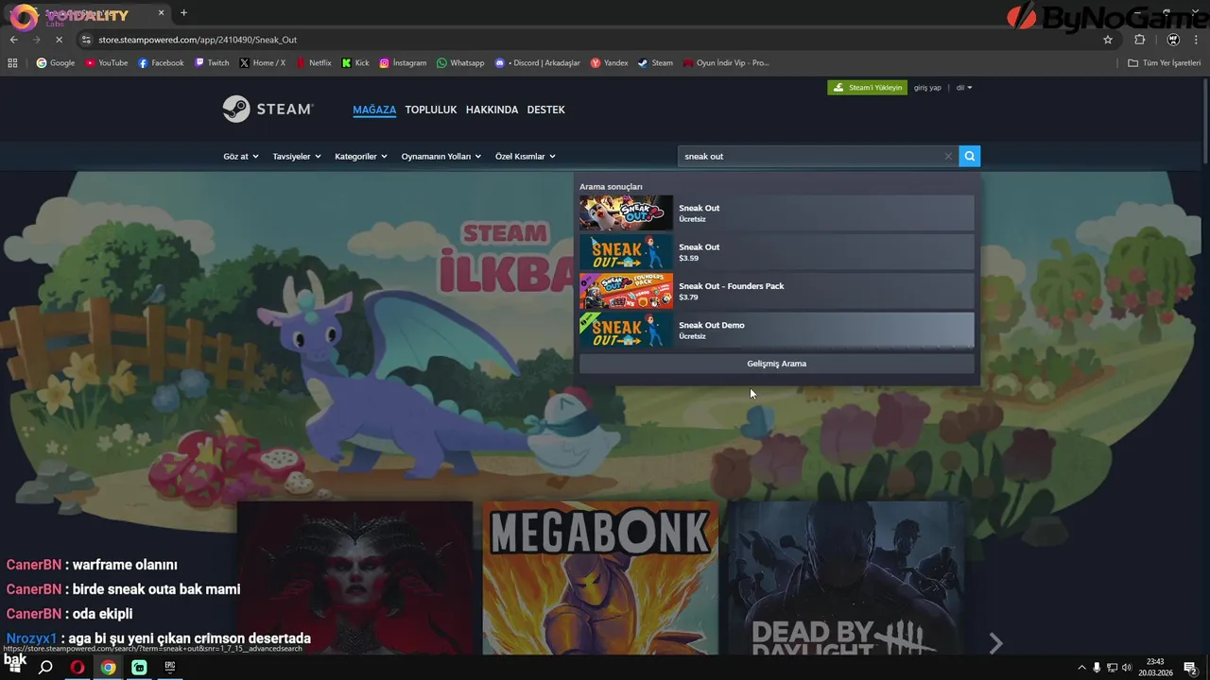This screenshot has width=1210, height=680.
Task: Open the Whatsapp bookmark
Action: tap(460, 63)
